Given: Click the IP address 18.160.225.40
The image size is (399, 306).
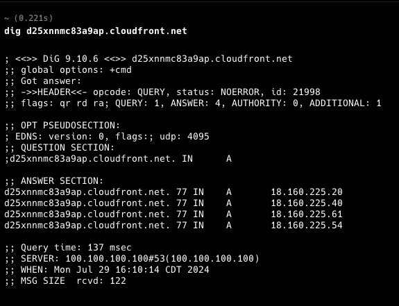Looking at the screenshot, I should coord(307,203).
